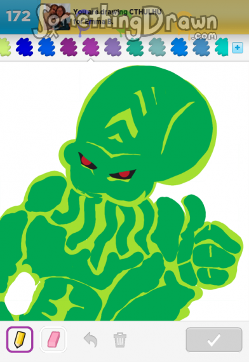This screenshot has width=249, height=362.
Task: Pick the teal green swatch
Action: pyautogui.click(x=135, y=47)
